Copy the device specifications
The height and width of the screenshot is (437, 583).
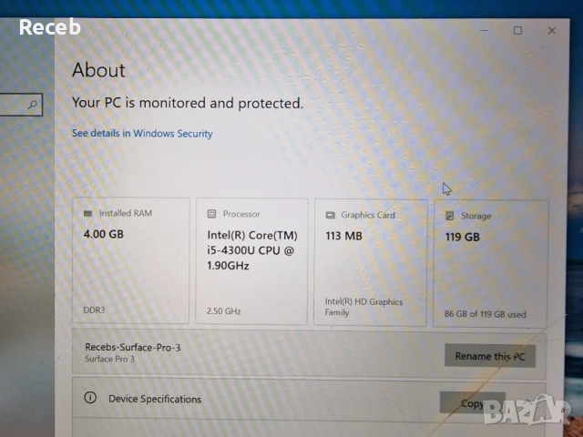[x=472, y=402]
